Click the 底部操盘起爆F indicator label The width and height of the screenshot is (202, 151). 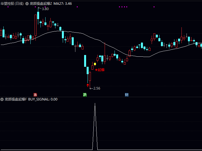[16, 99]
